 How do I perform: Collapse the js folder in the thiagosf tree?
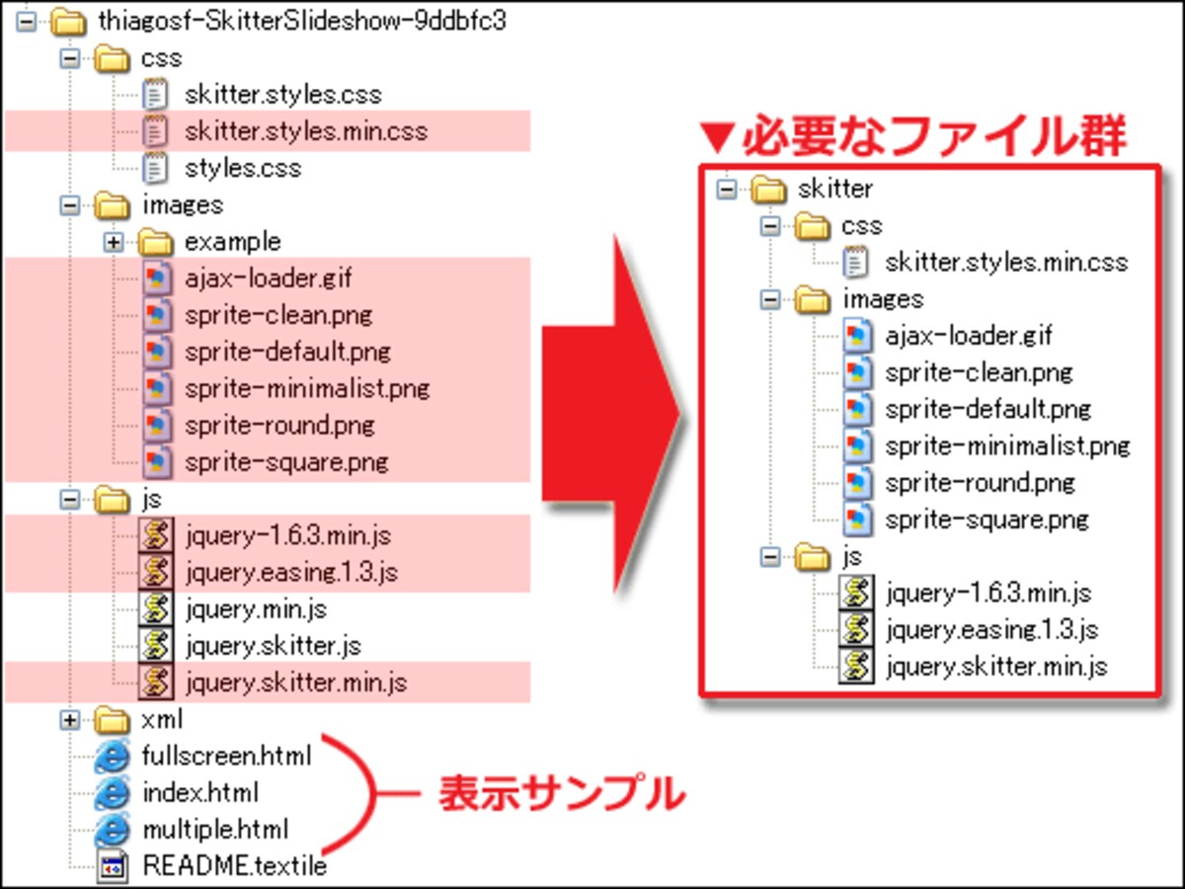click(x=69, y=499)
